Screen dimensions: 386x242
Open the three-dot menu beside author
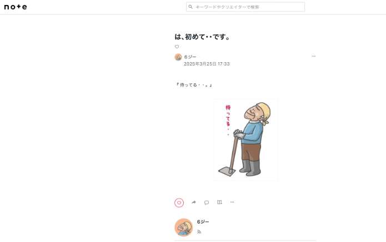[313, 56]
